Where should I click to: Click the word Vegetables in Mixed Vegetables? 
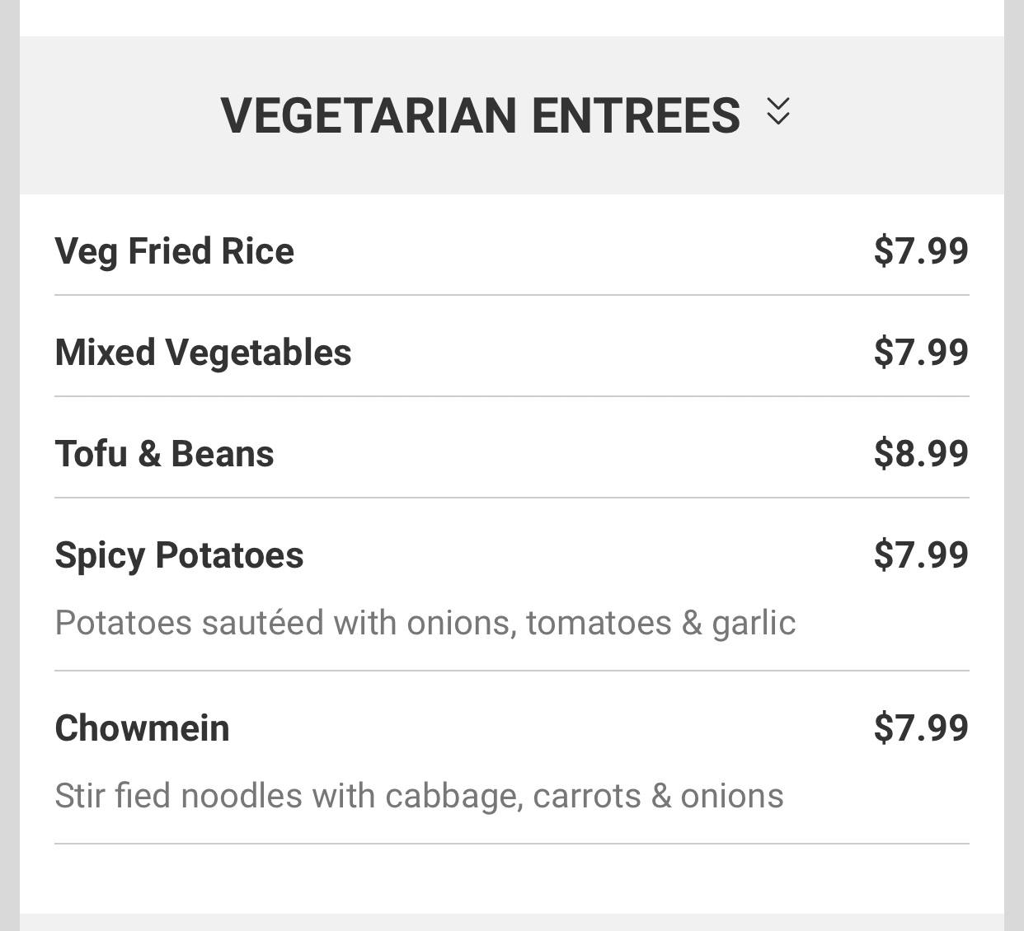click(258, 353)
